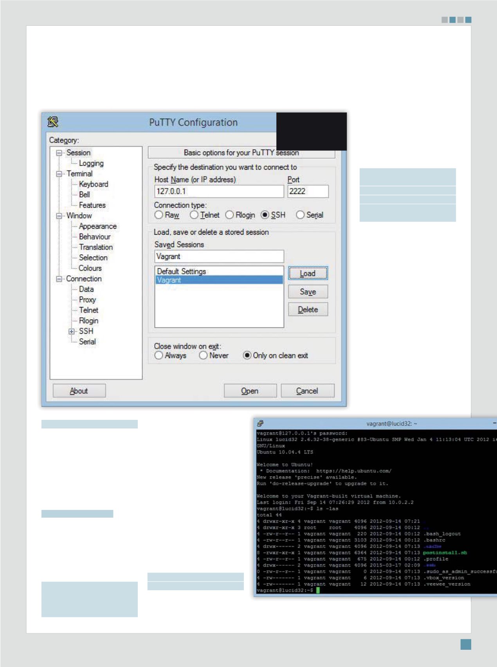Click the Port input field
The height and width of the screenshot is (667, 497).
(x=308, y=192)
